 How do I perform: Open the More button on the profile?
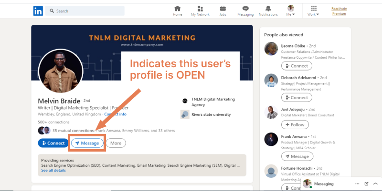116,143
